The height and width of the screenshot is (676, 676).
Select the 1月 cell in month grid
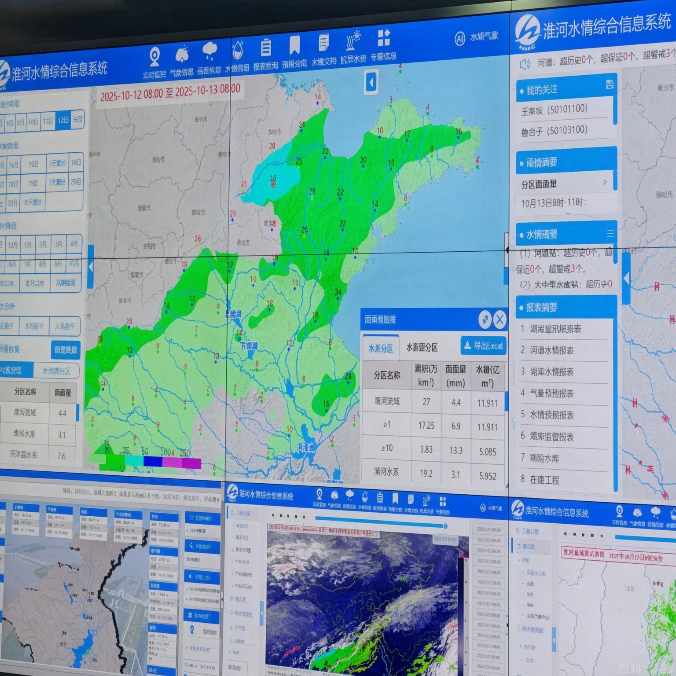coord(28,244)
